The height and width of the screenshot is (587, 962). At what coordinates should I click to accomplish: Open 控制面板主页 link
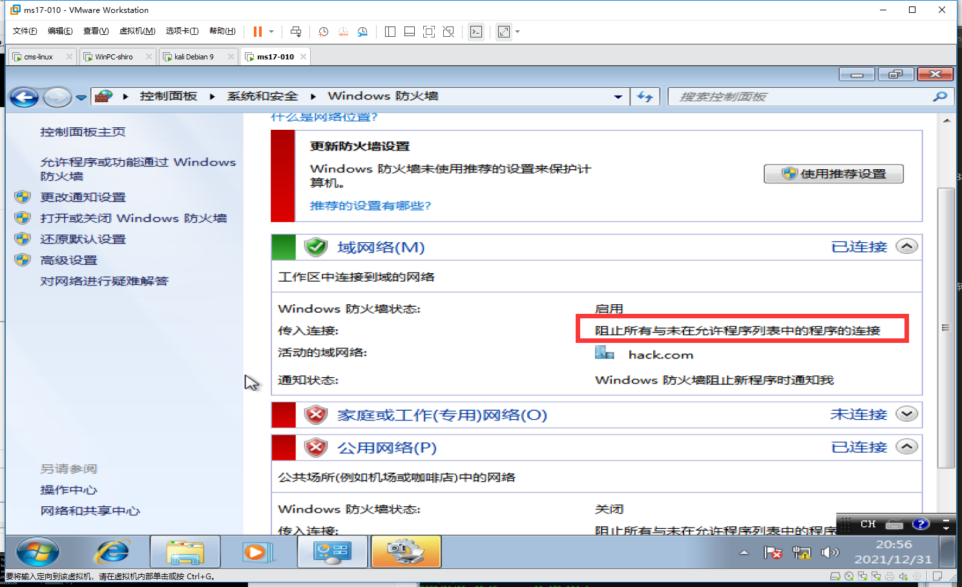pyautogui.click(x=83, y=132)
